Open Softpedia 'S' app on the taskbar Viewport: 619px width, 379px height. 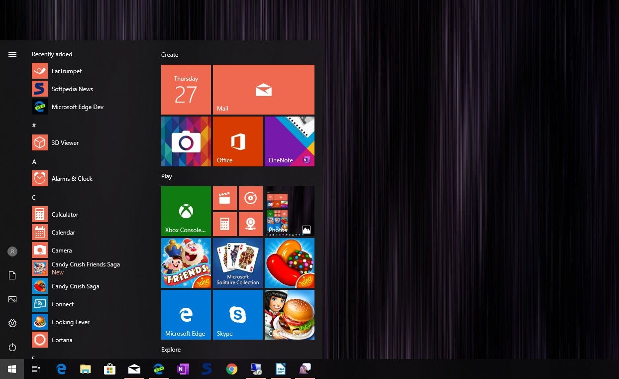point(207,369)
